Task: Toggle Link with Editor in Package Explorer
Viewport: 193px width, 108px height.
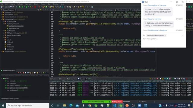Action: click(x=41, y=10)
